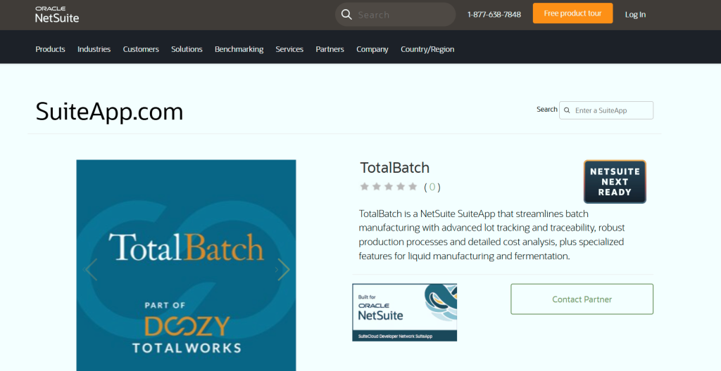Click the magnifier icon in top search bar
721x371 pixels.
coord(346,15)
